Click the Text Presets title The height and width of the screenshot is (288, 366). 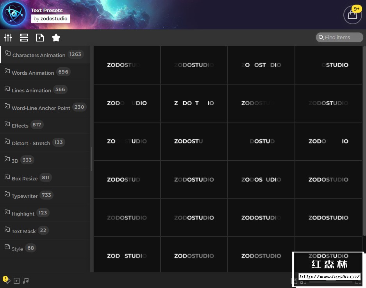pyautogui.click(x=47, y=10)
